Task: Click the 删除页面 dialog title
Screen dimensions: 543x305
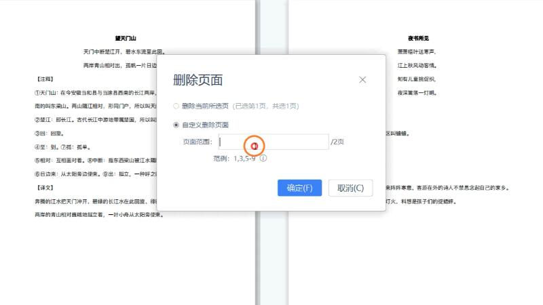Action: tap(198, 79)
